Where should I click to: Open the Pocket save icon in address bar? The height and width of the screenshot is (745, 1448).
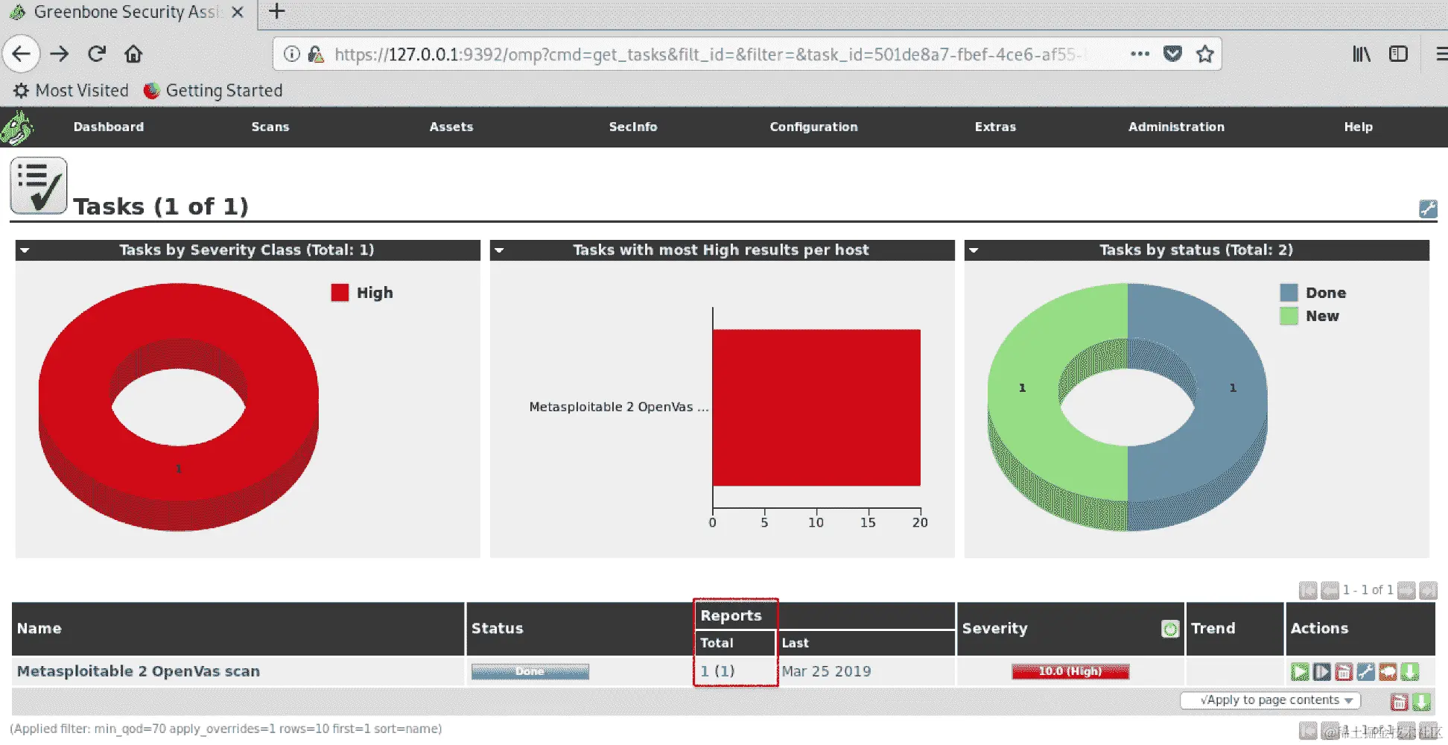coord(1172,54)
